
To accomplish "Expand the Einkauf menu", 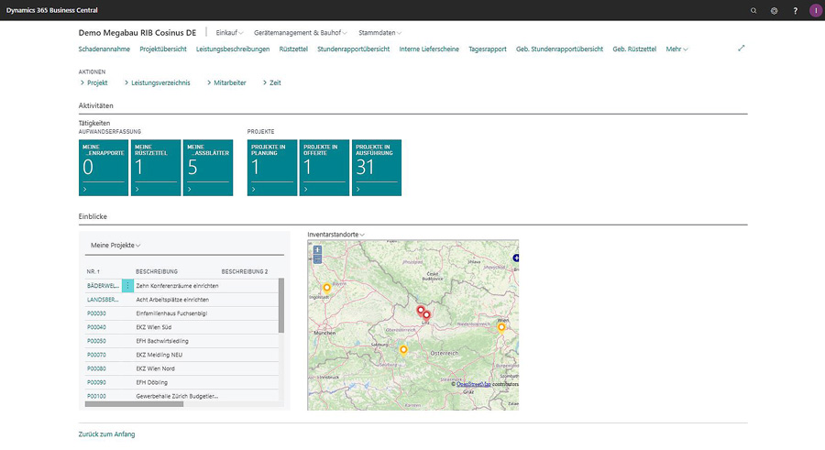I will click(x=229, y=33).
